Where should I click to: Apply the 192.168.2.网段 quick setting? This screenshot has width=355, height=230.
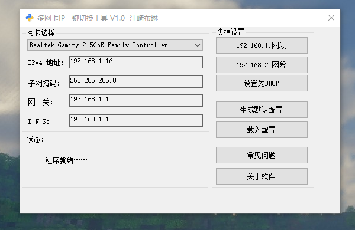coord(262,65)
